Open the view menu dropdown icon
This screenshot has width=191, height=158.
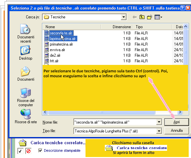pyautogui.click(x=158, y=17)
